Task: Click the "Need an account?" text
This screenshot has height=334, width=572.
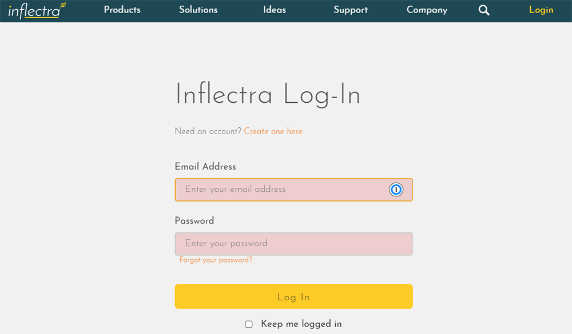Action: 208,131
